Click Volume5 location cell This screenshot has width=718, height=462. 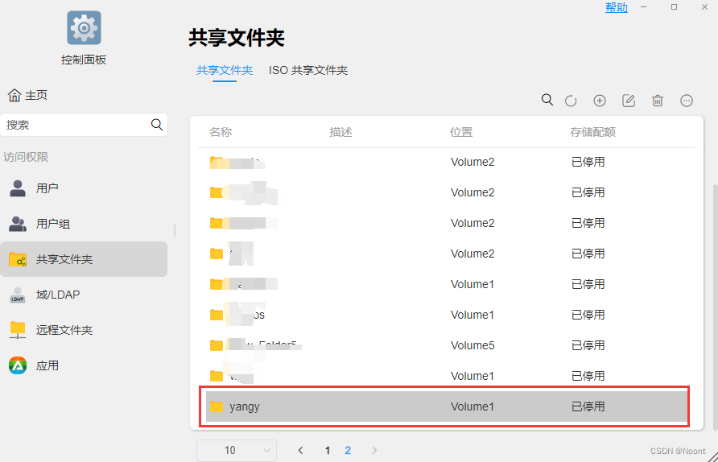pyautogui.click(x=472, y=345)
